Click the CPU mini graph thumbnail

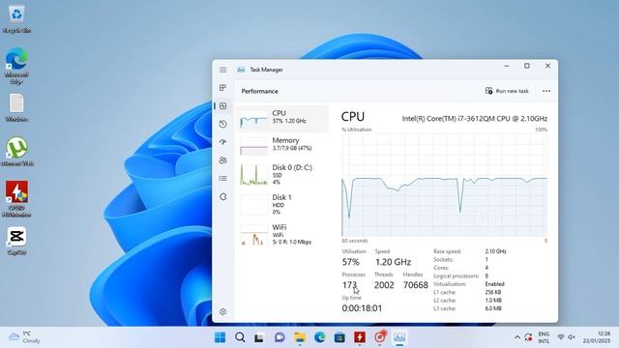point(253,119)
